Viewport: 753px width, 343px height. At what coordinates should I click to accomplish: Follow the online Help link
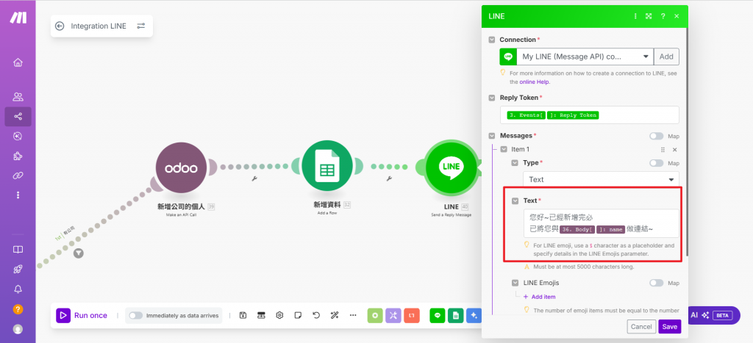pos(535,82)
